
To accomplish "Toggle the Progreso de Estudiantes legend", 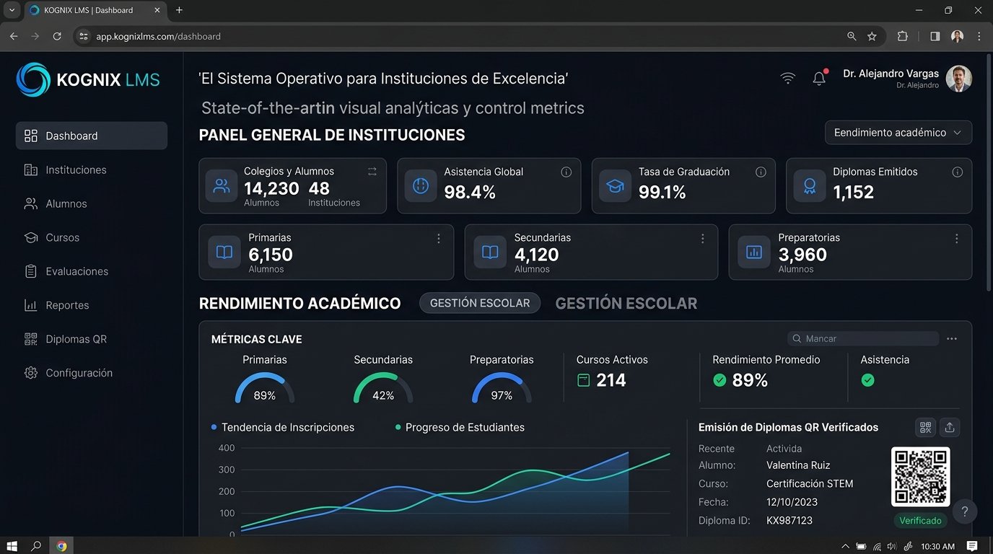I will 460,427.
